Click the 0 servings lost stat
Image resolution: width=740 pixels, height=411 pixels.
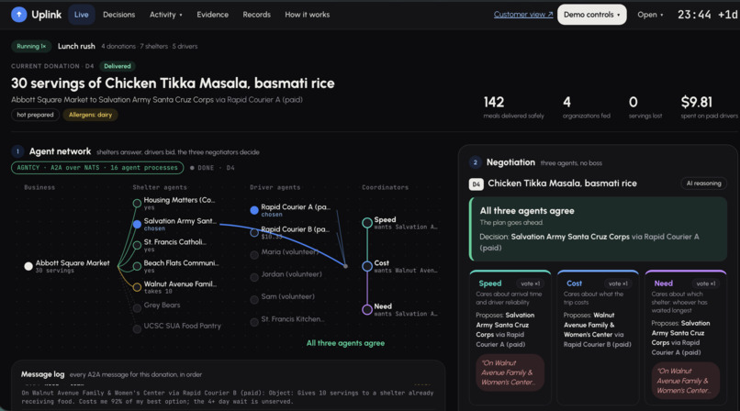[x=645, y=107]
